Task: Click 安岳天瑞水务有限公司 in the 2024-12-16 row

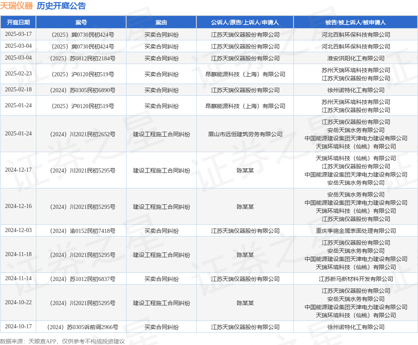Action: pyautogui.click(x=356, y=195)
